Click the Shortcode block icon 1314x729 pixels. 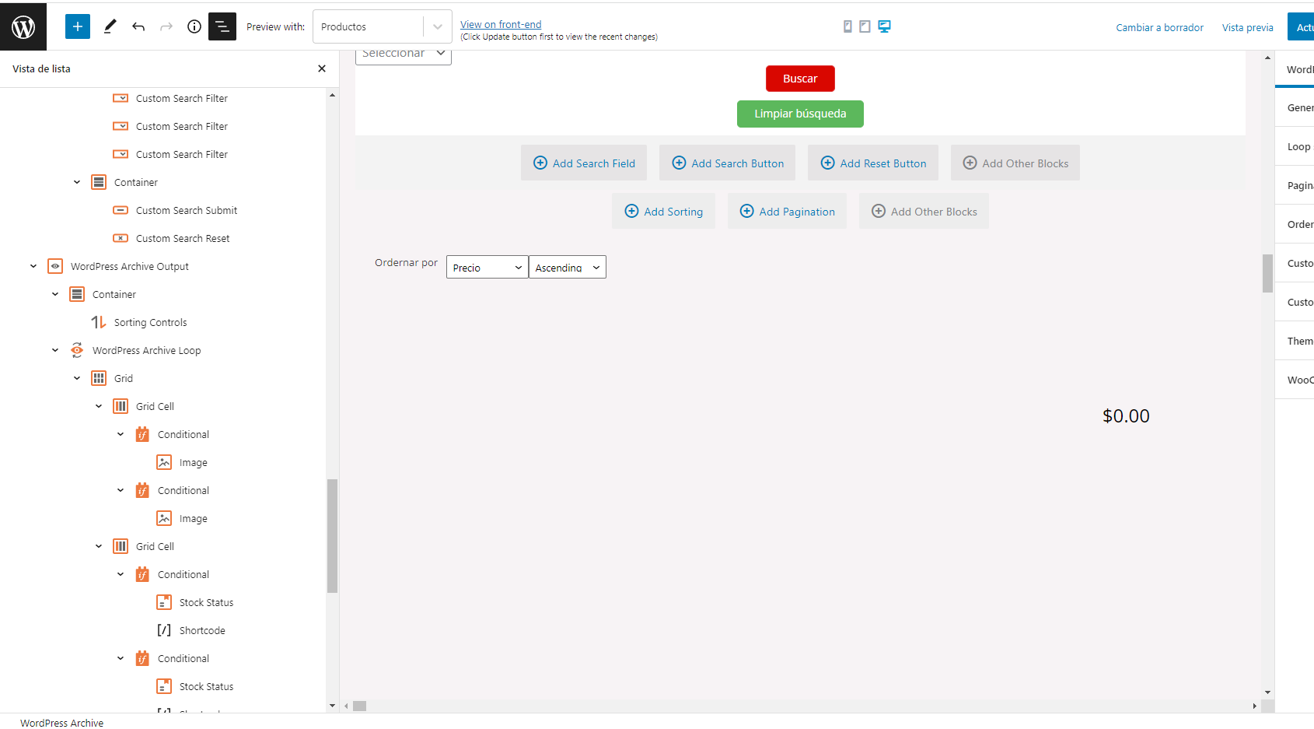[x=164, y=630]
